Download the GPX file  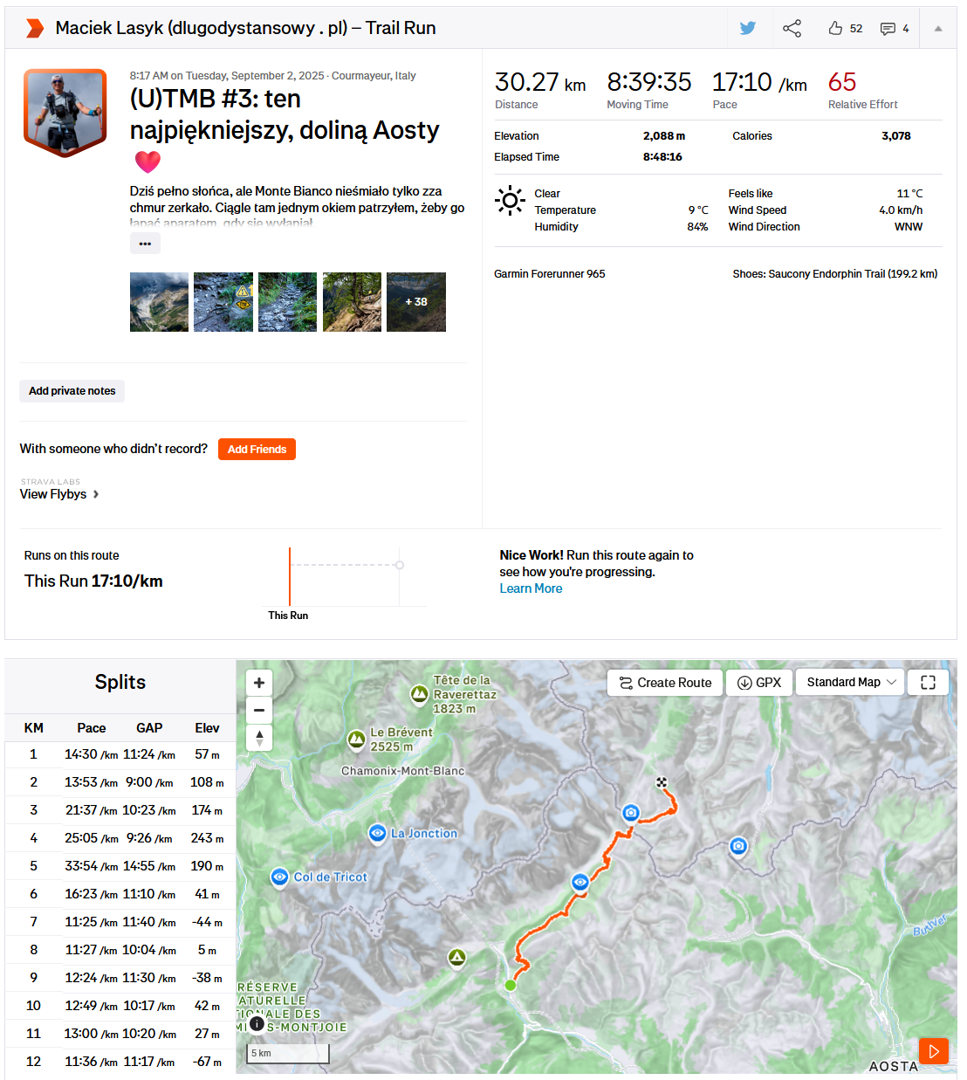click(759, 683)
